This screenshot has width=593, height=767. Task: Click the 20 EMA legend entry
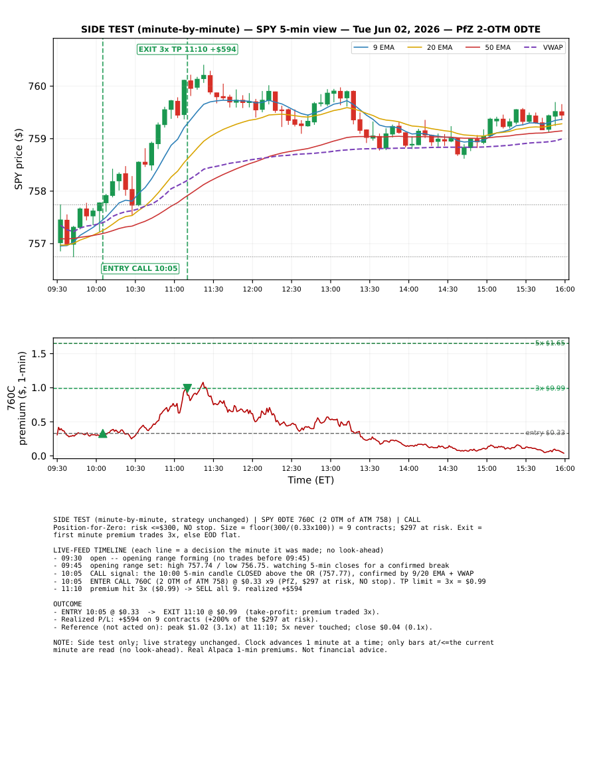430,47
